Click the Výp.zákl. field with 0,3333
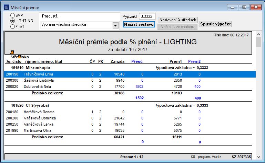 (147, 16)
